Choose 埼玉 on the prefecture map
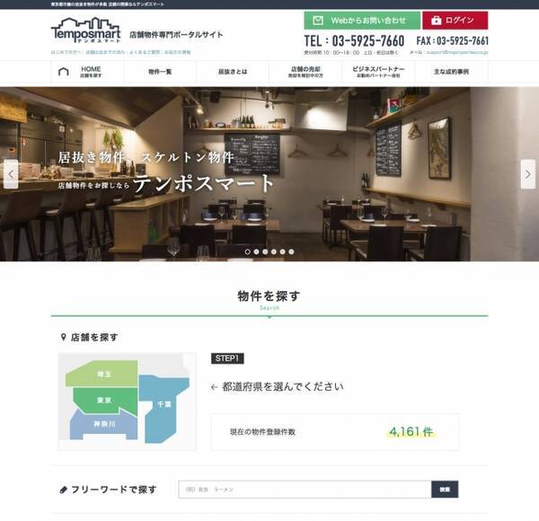The width and height of the screenshot is (539, 521). point(104,374)
